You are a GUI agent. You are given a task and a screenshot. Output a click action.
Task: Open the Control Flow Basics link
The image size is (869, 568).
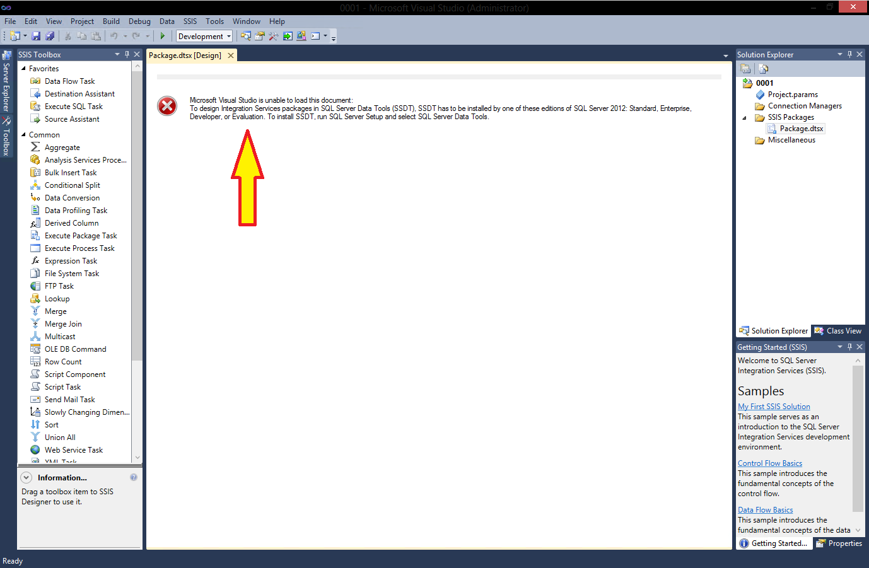coord(770,463)
